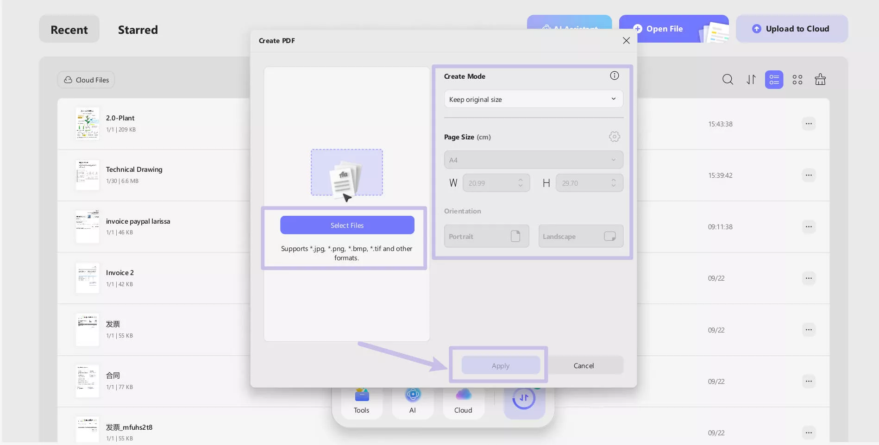Click the Create Mode info icon
Viewport: 879px width, 445px height.
614,75
